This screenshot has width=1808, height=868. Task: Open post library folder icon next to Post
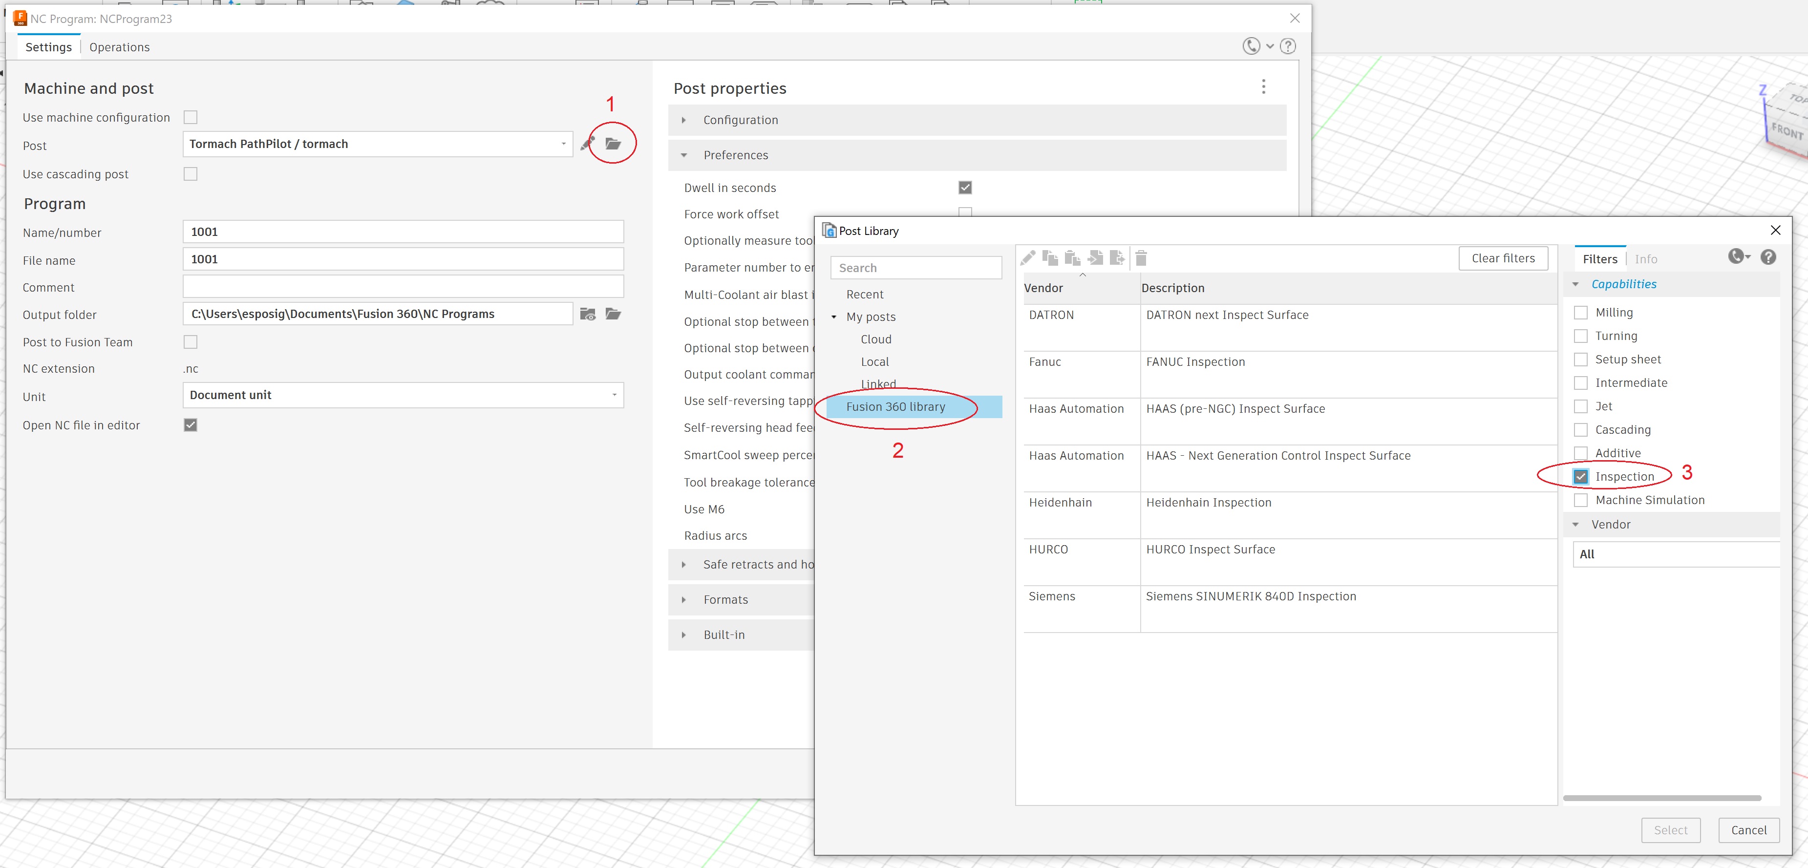613,144
